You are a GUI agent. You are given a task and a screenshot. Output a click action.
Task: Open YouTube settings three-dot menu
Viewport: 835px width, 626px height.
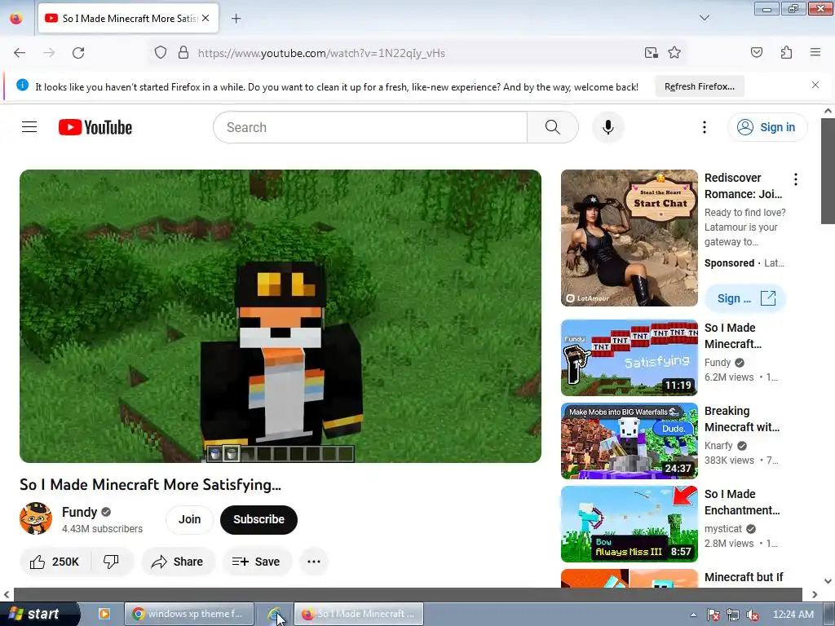click(x=704, y=127)
